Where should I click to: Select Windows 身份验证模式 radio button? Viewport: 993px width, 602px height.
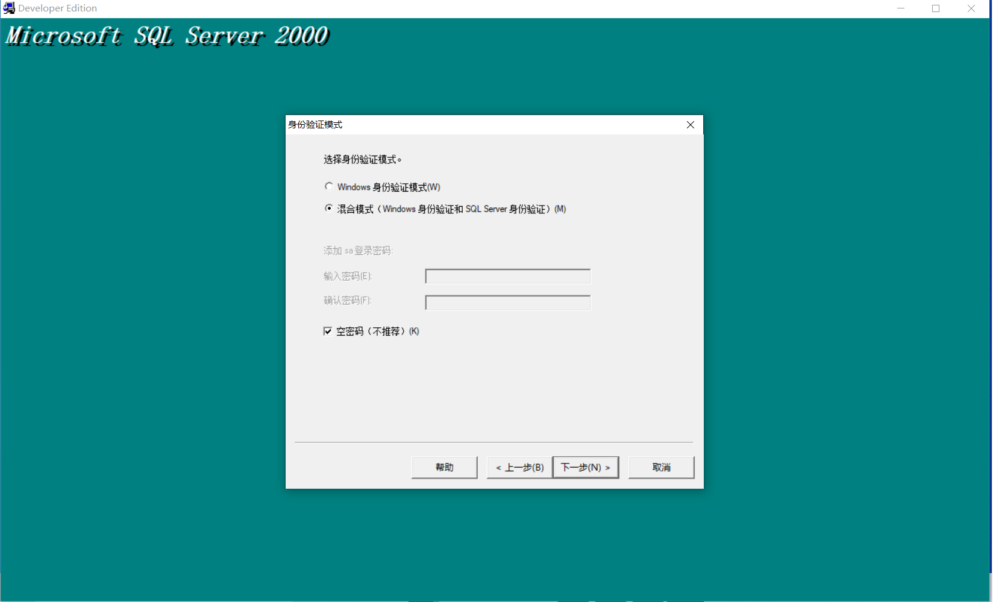point(329,187)
